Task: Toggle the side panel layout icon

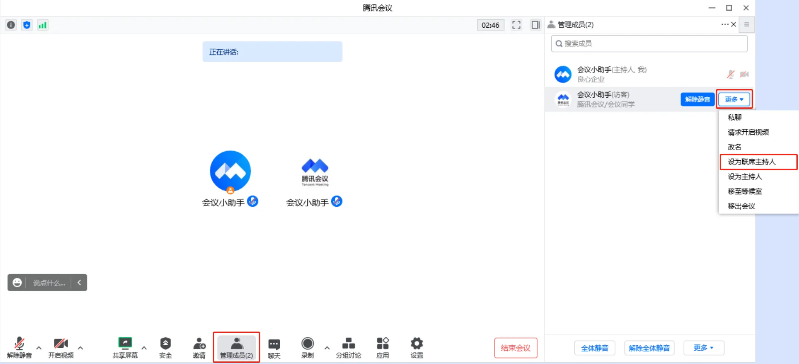Action: pos(536,25)
